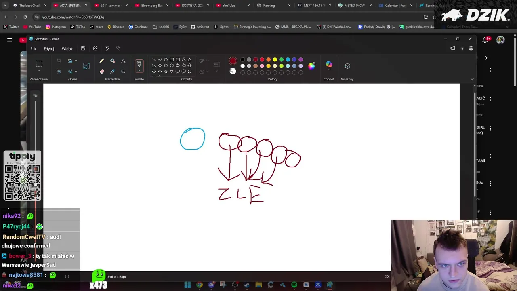The image size is (517, 291).
Task: Open the Instagram bookmark in browser
Action: click(56, 27)
